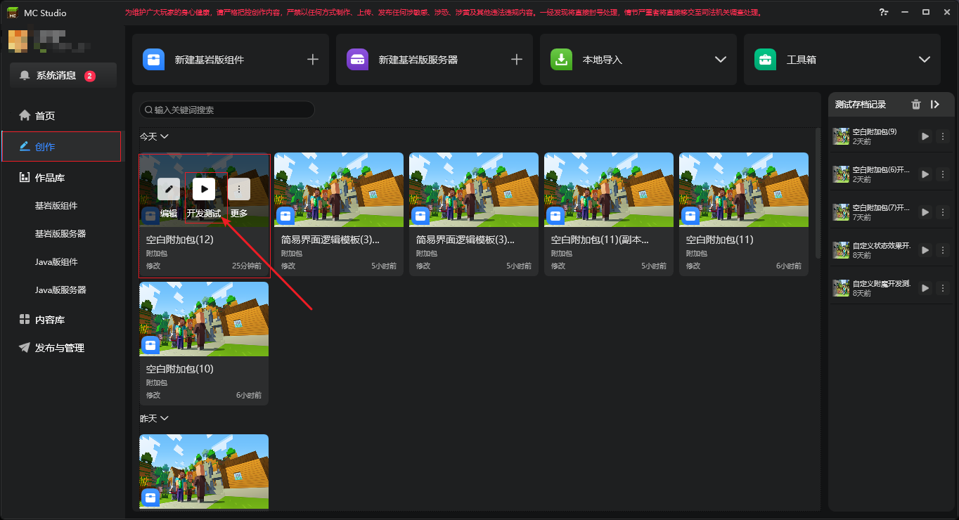Click 新建基岩版组件 label text

[x=210, y=60]
